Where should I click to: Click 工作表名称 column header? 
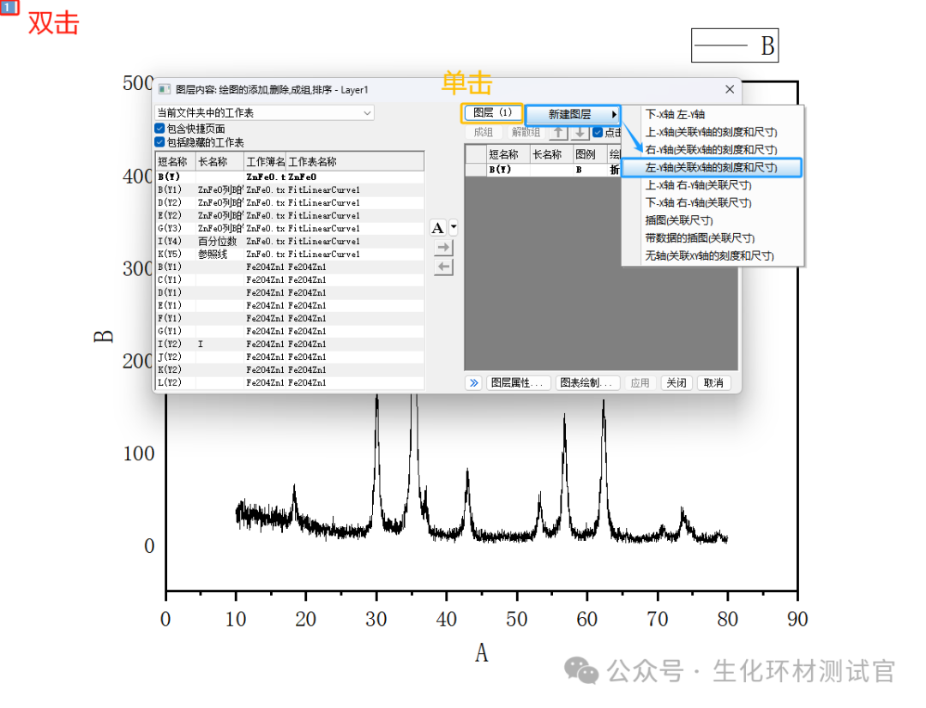point(355,161)
